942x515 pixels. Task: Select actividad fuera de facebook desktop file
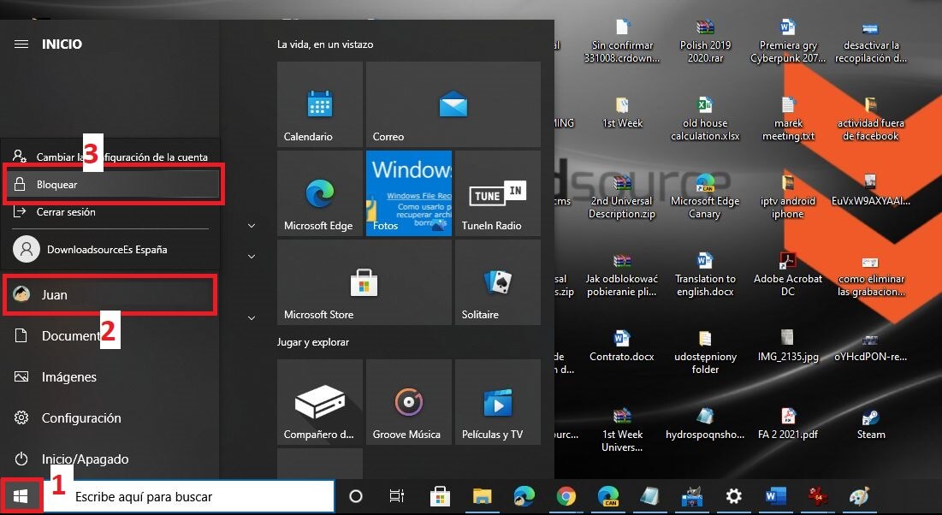click(870, 119)
